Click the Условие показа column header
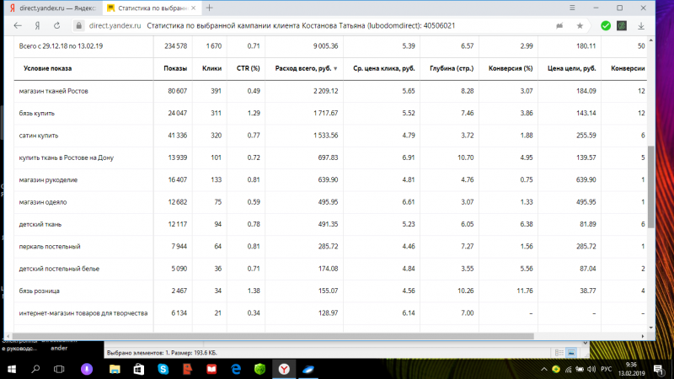 pos(47,68)
